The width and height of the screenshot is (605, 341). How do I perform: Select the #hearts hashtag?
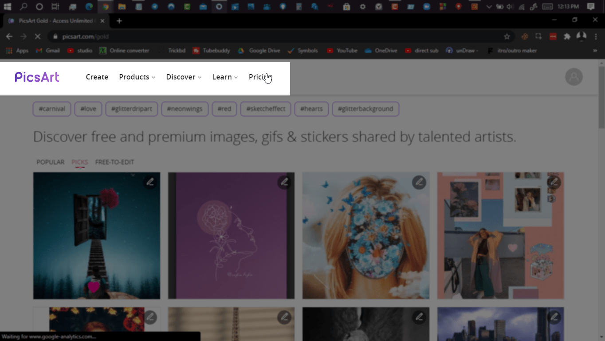311,109
